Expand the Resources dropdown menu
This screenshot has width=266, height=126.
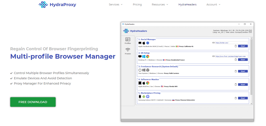coord(160,5)
